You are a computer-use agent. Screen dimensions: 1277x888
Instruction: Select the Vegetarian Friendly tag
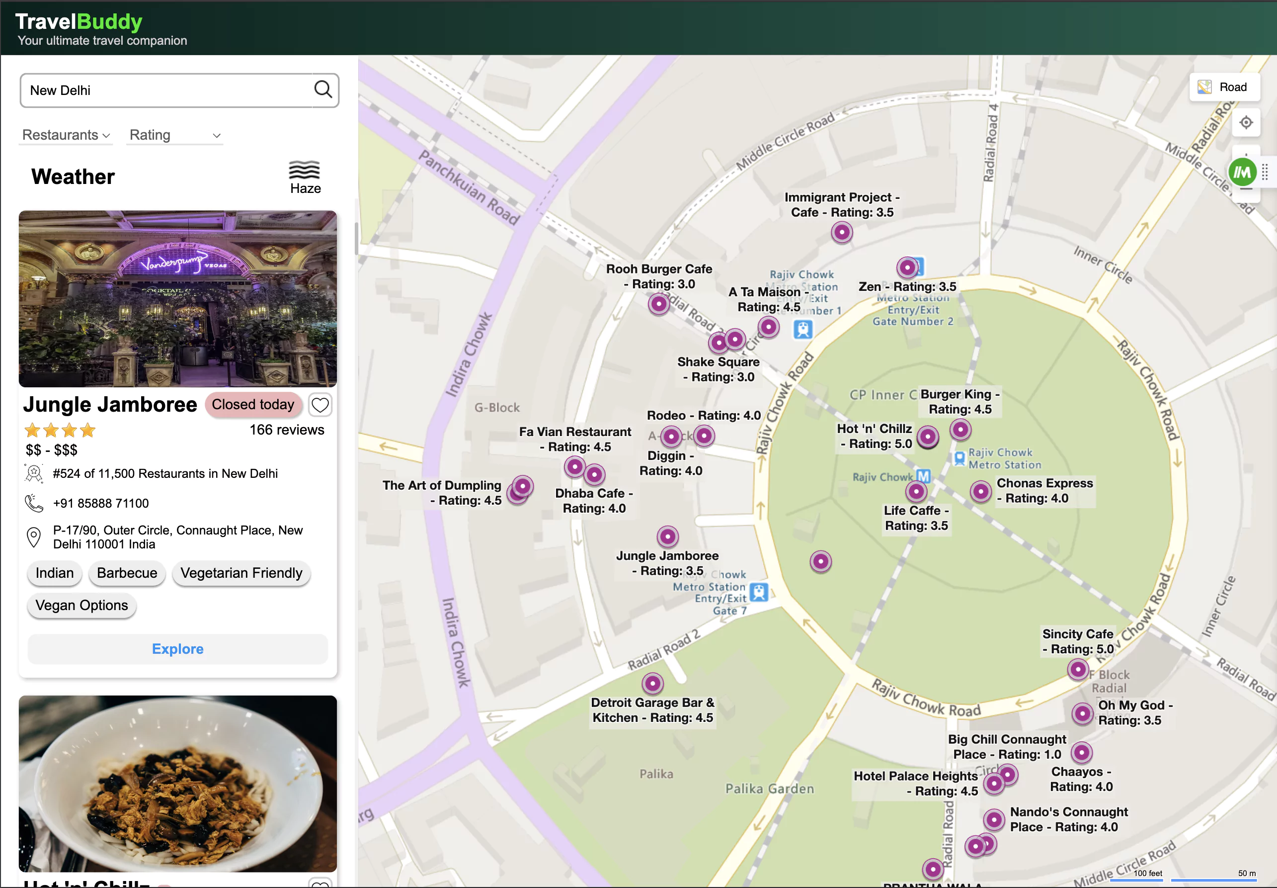241,573
